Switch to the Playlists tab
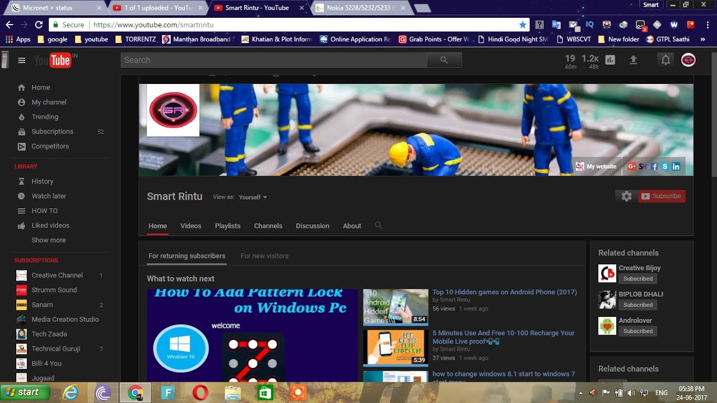 tap(227, 226)
